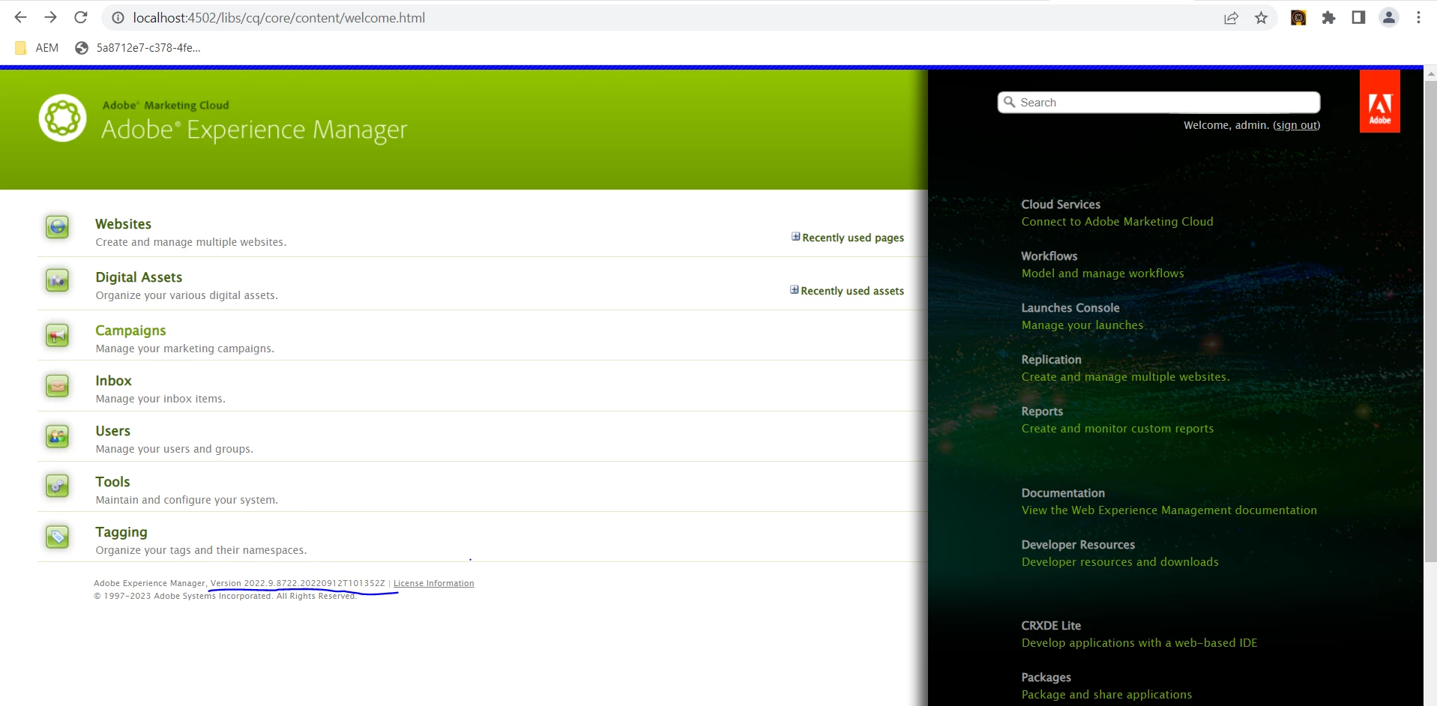This screenshot has width=1437, height=706.
Task: Open Create and monitor custom reports
Action: (x=1117, y=429)
